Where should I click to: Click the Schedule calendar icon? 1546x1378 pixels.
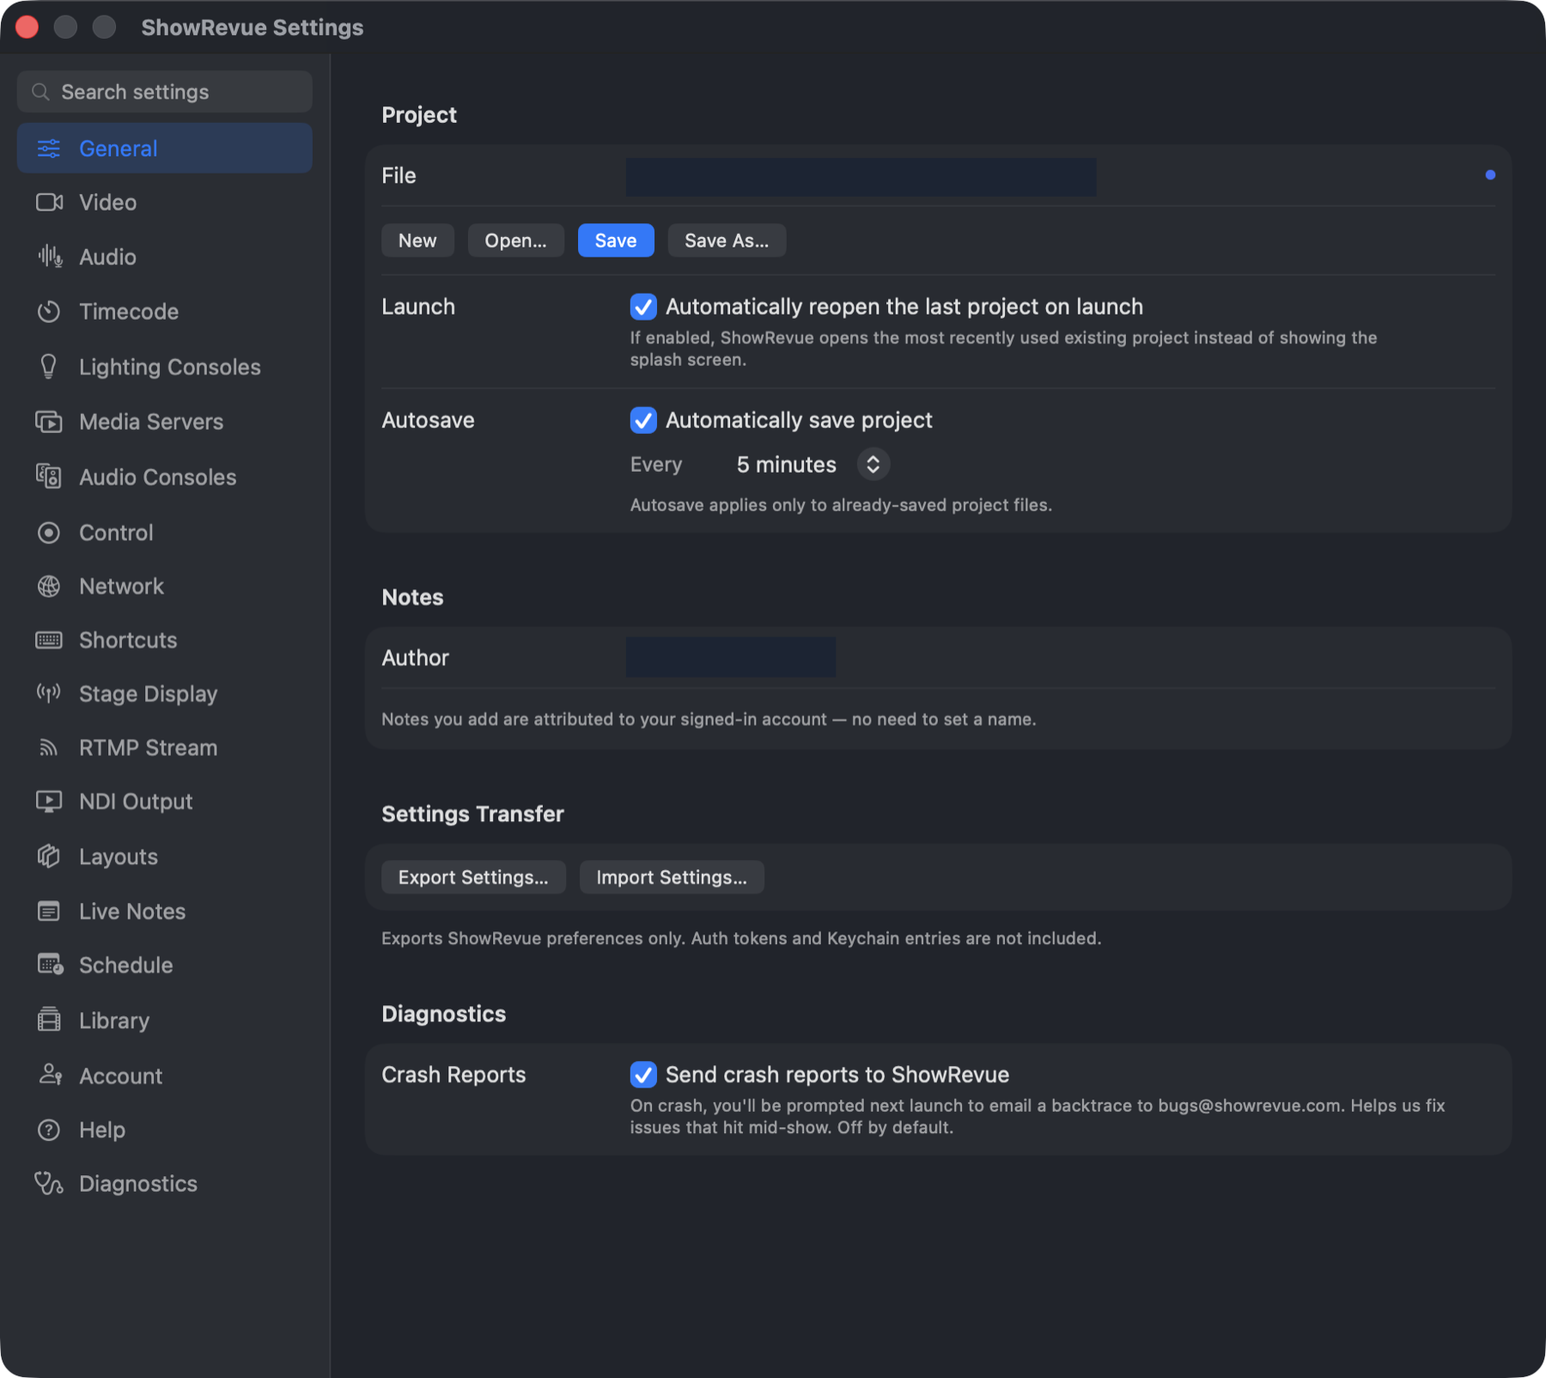pos(50,965)
